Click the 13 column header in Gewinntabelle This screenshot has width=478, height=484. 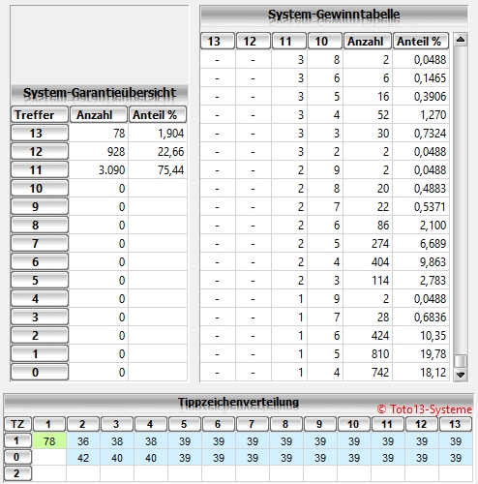(218, 41)
